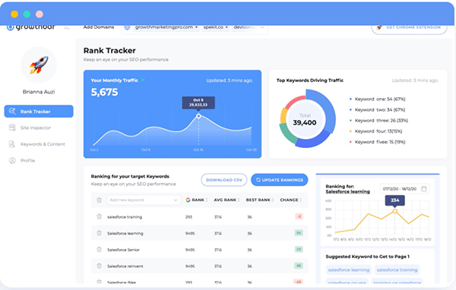This screenshot has height=290, width=456.
Task: Click green change badge for Salesforce learning
Action: 299,233
